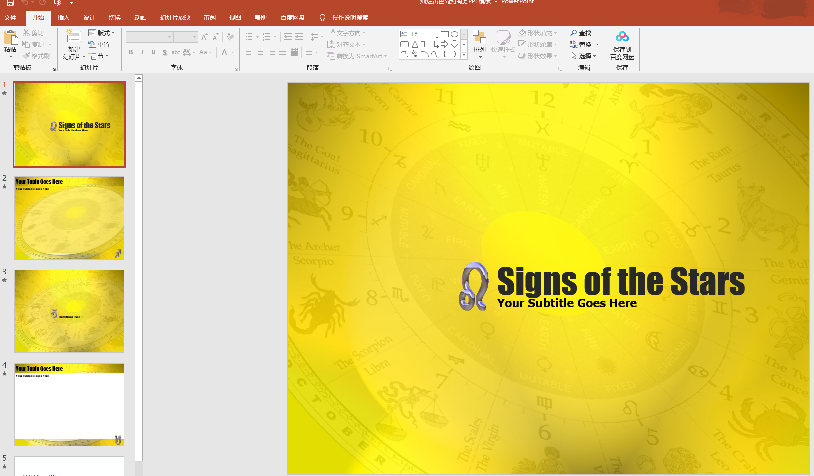Switch to the 设计 (Design) tab
This screenshot has width=814, height=476.
pos(89,18)
